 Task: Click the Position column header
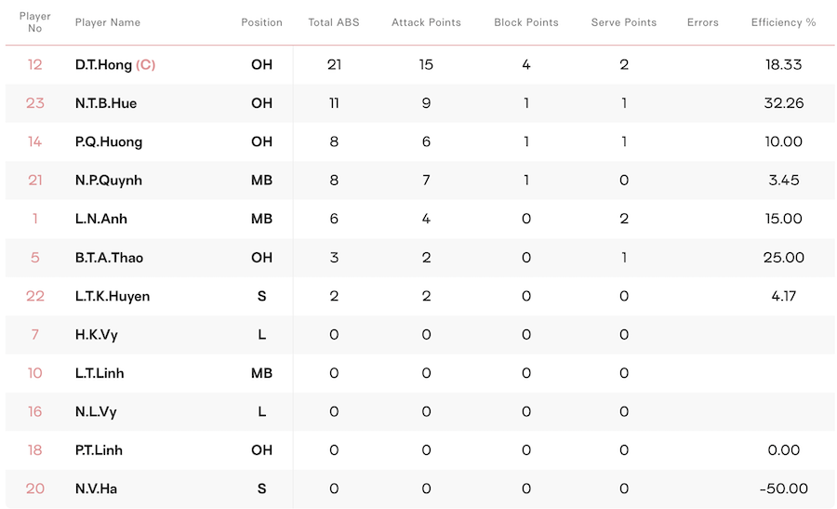pyautogui.click(x=261, y=22)
